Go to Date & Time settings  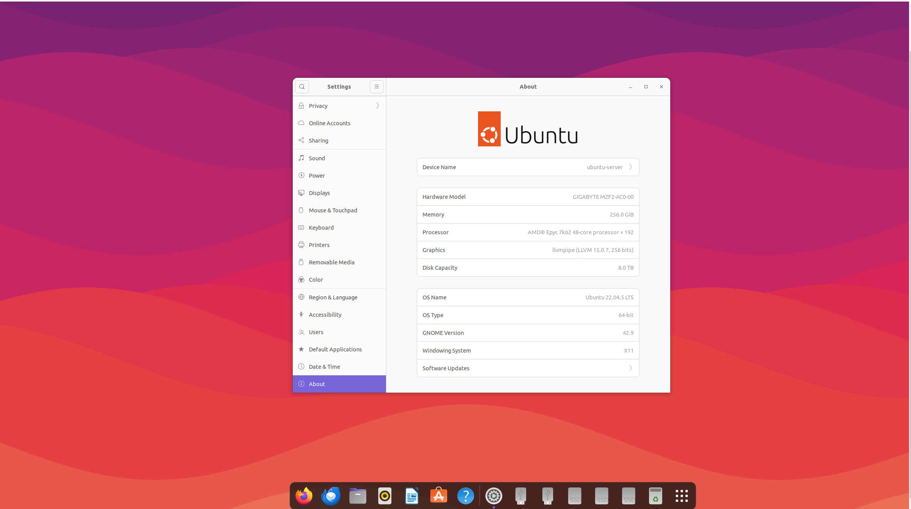point(324,366)
